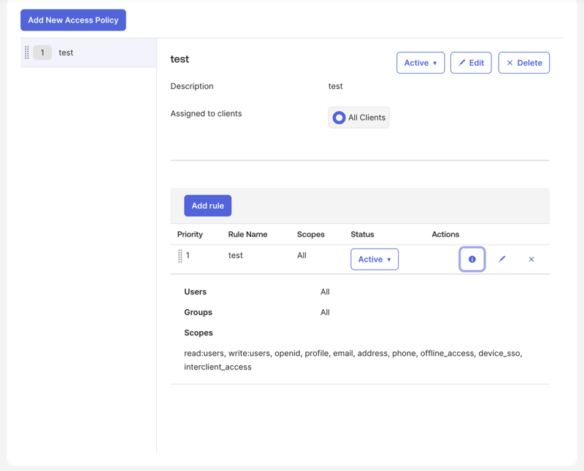Viewport: 584px width, 471px height.
Task: Click the rule name test cell
Action: [x=235, y=256]
